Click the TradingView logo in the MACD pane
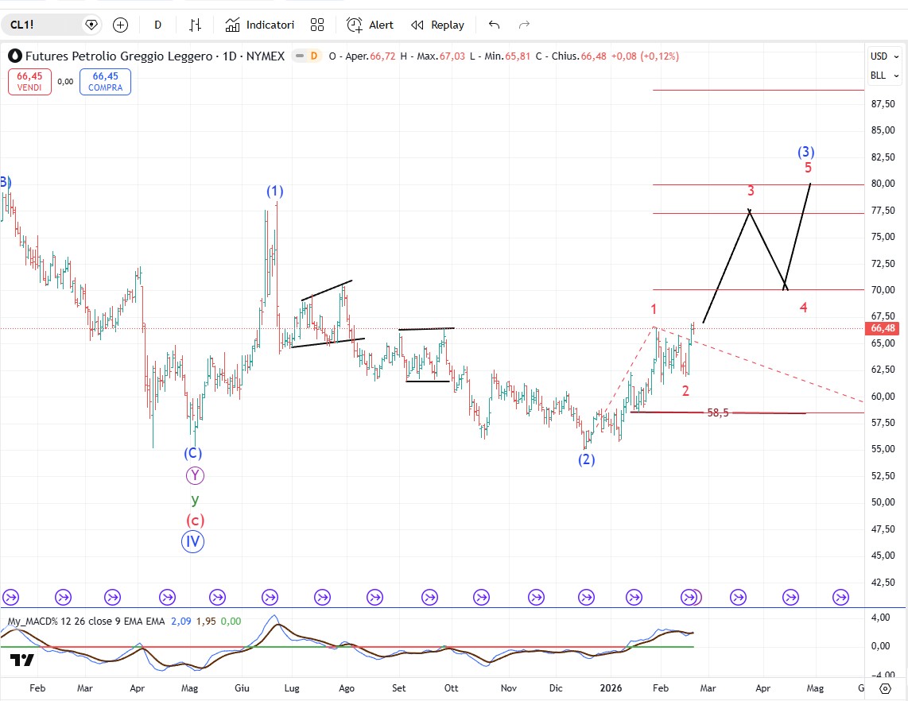 pos(22,660)
